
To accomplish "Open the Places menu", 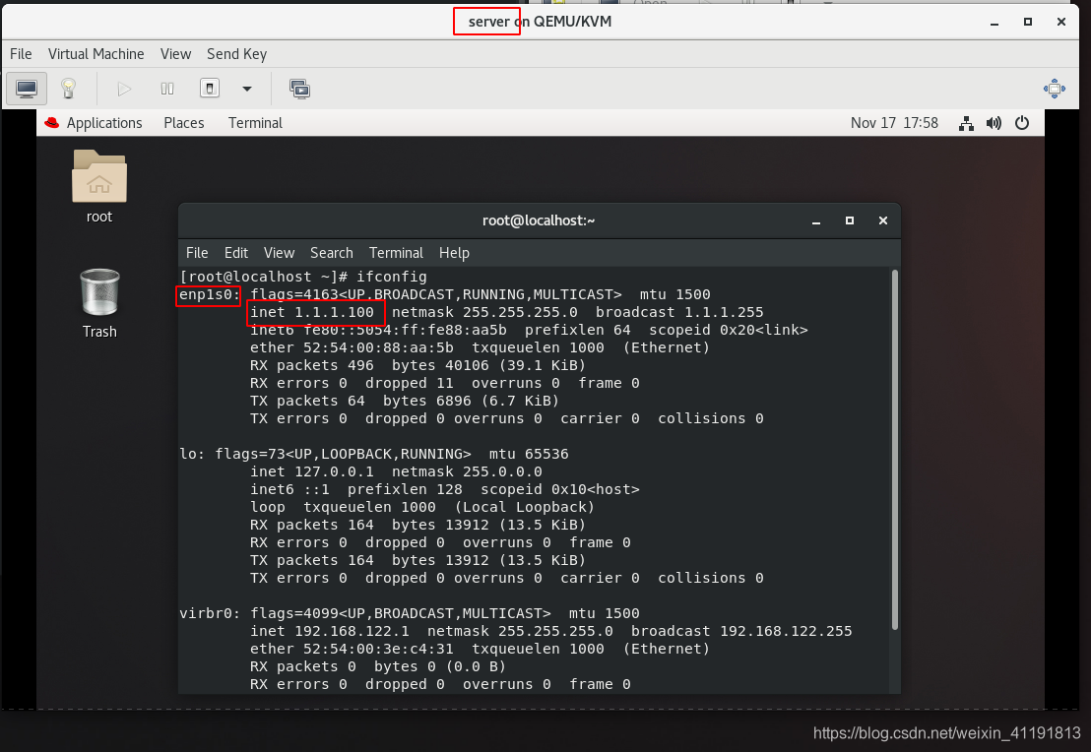I will (184, 122).
